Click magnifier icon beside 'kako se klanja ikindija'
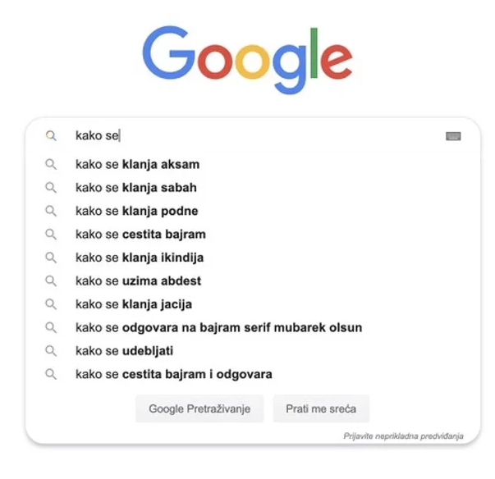Screen dimensions: 495x479 51,258
